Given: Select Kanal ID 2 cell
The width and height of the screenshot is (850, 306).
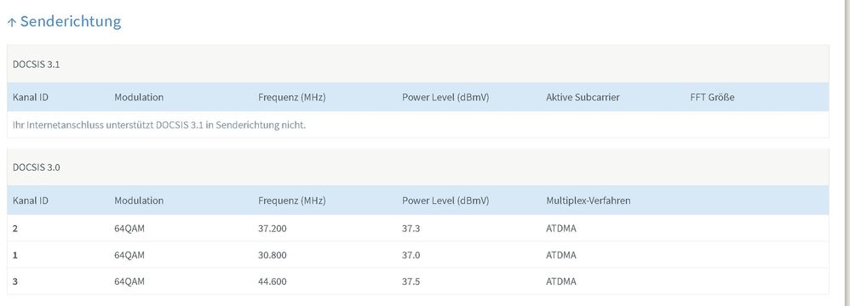Looking at the screenshot, I should [x=15, y=229].
